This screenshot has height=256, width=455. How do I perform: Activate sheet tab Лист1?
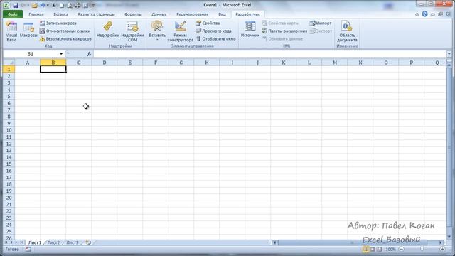[35, 242]
